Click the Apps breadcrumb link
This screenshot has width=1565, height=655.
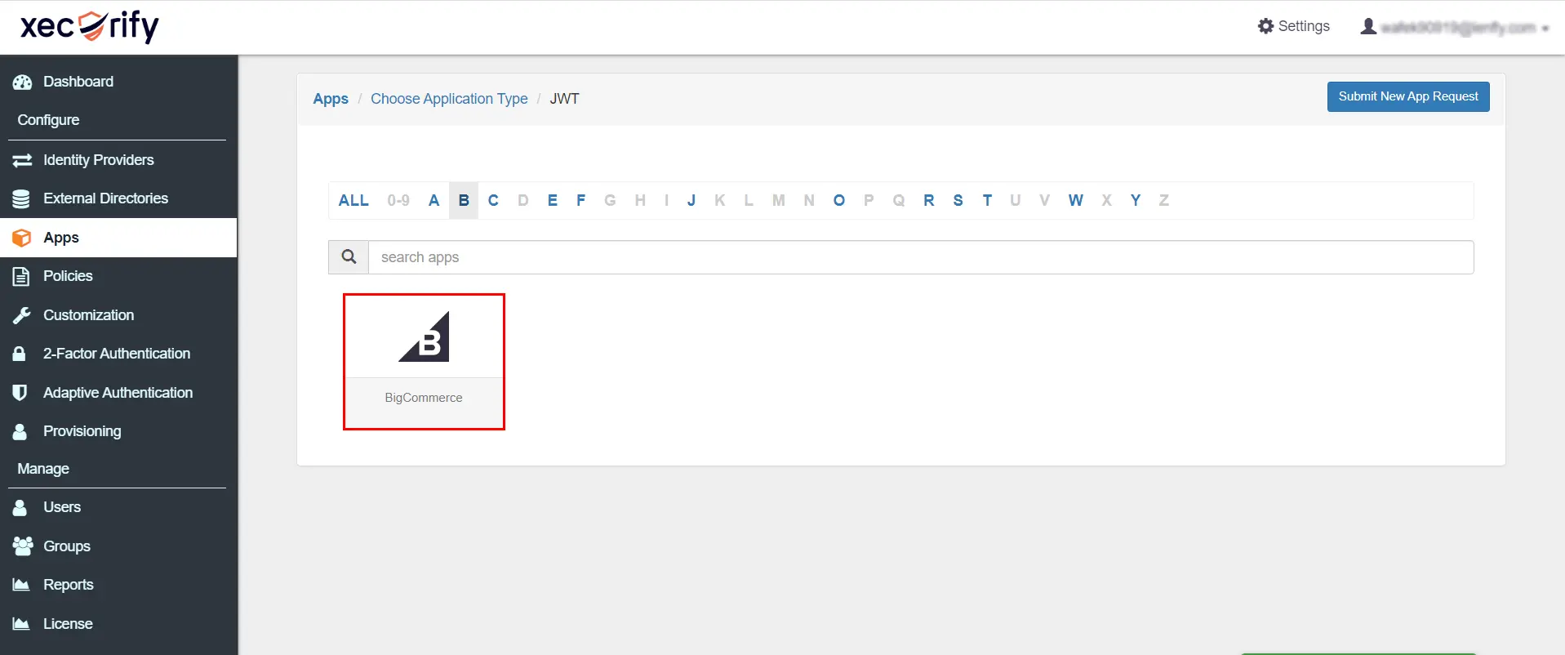[x=331, y=99]
